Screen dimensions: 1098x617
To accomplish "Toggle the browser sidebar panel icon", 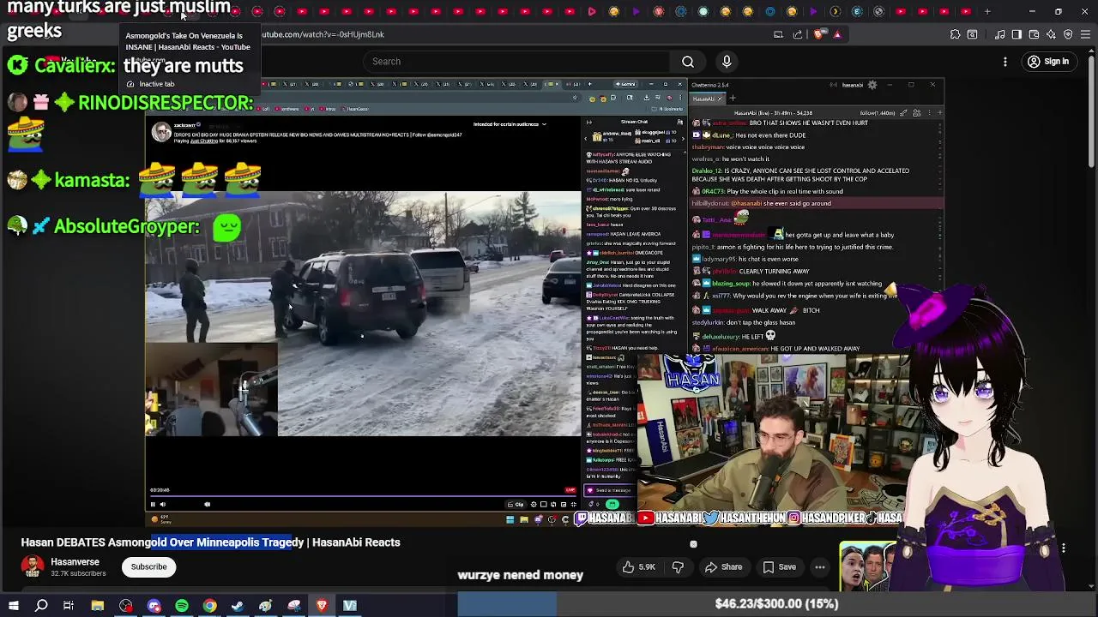I will (1017, 34).
